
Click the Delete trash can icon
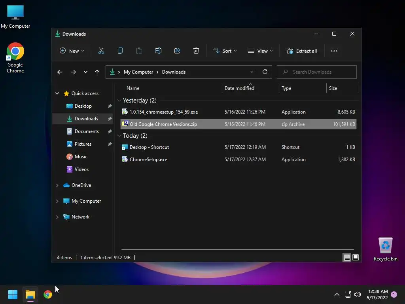[x=196, y=51]
